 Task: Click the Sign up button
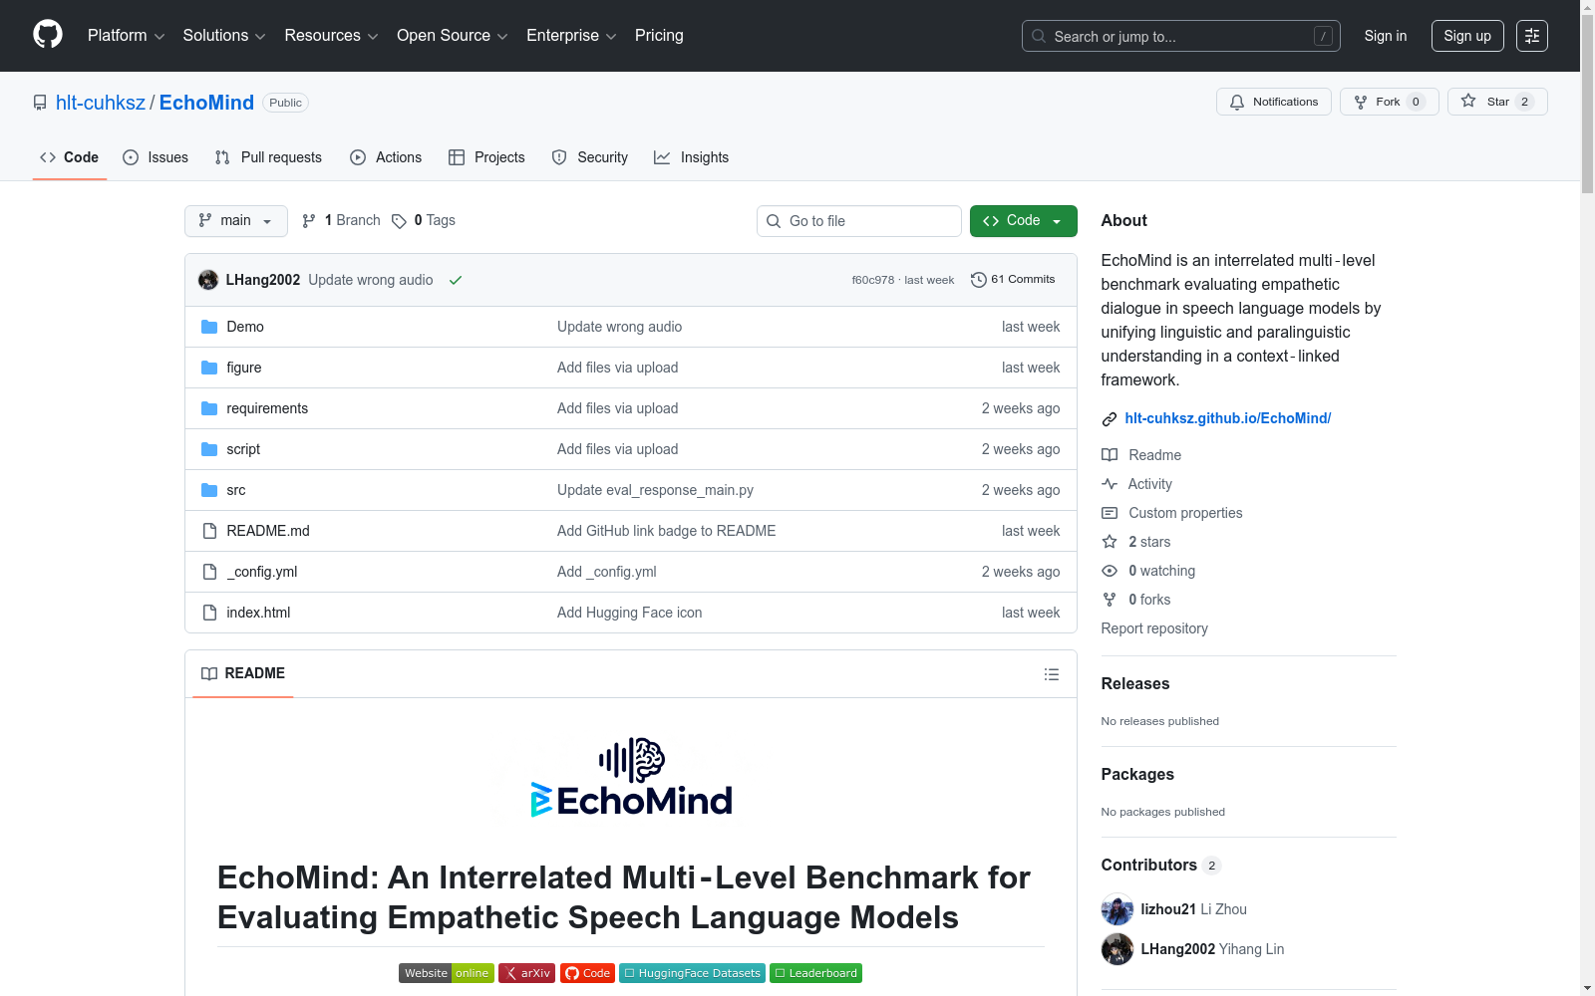pos(1467,36)
